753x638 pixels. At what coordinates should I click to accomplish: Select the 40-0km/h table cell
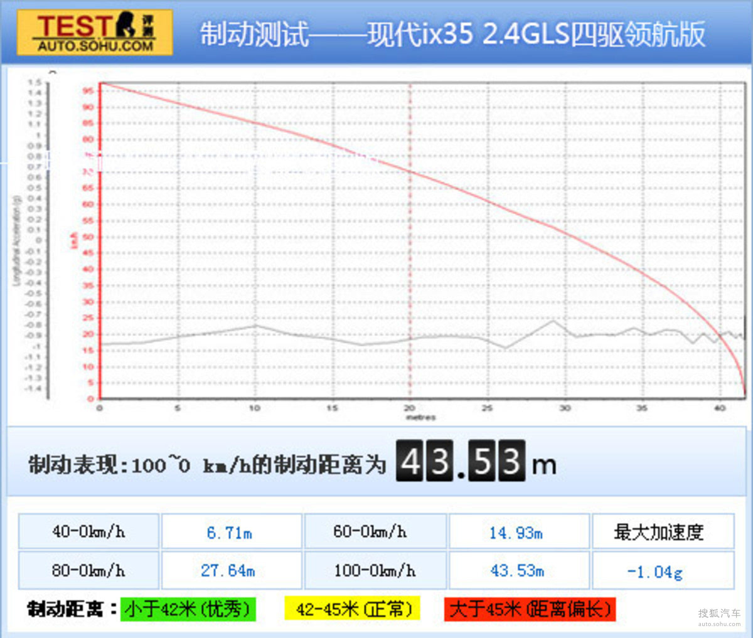click(88, 532)
